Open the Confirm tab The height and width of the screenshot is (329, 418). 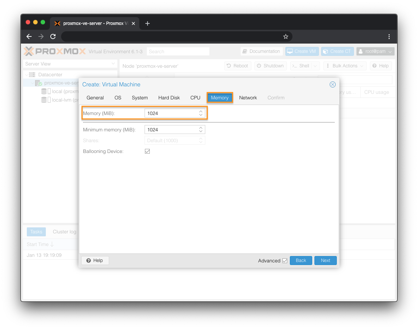276,98
